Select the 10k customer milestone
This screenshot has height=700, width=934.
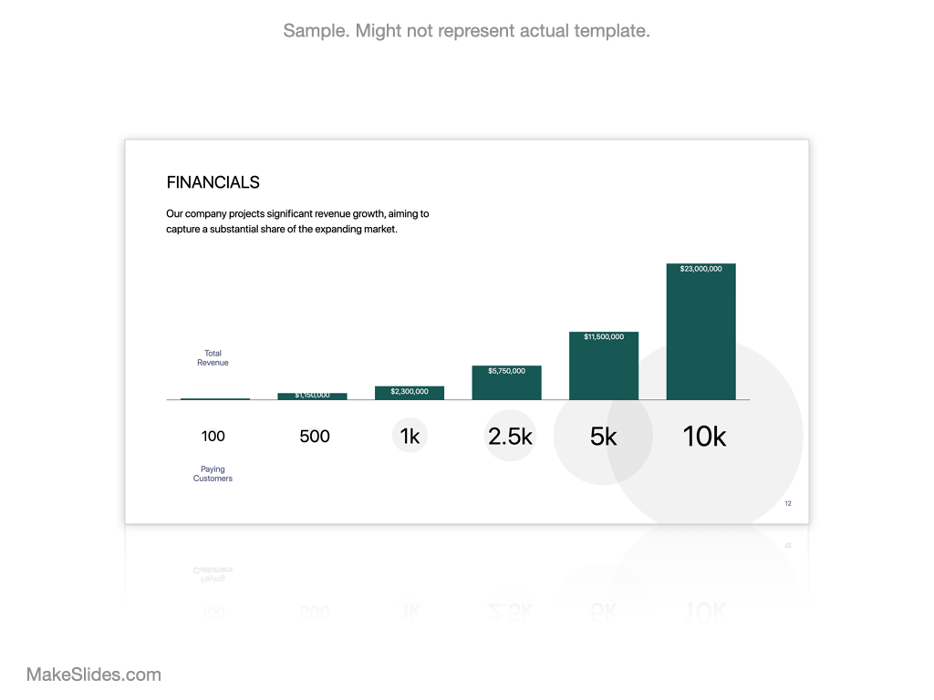pos(704,437)
